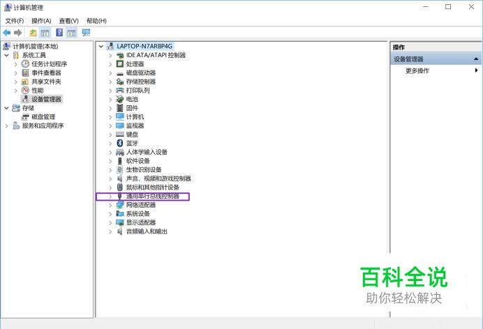483x329 pixels.
Task: Expand the 计算机 device node
Action: tap(110, 117)
